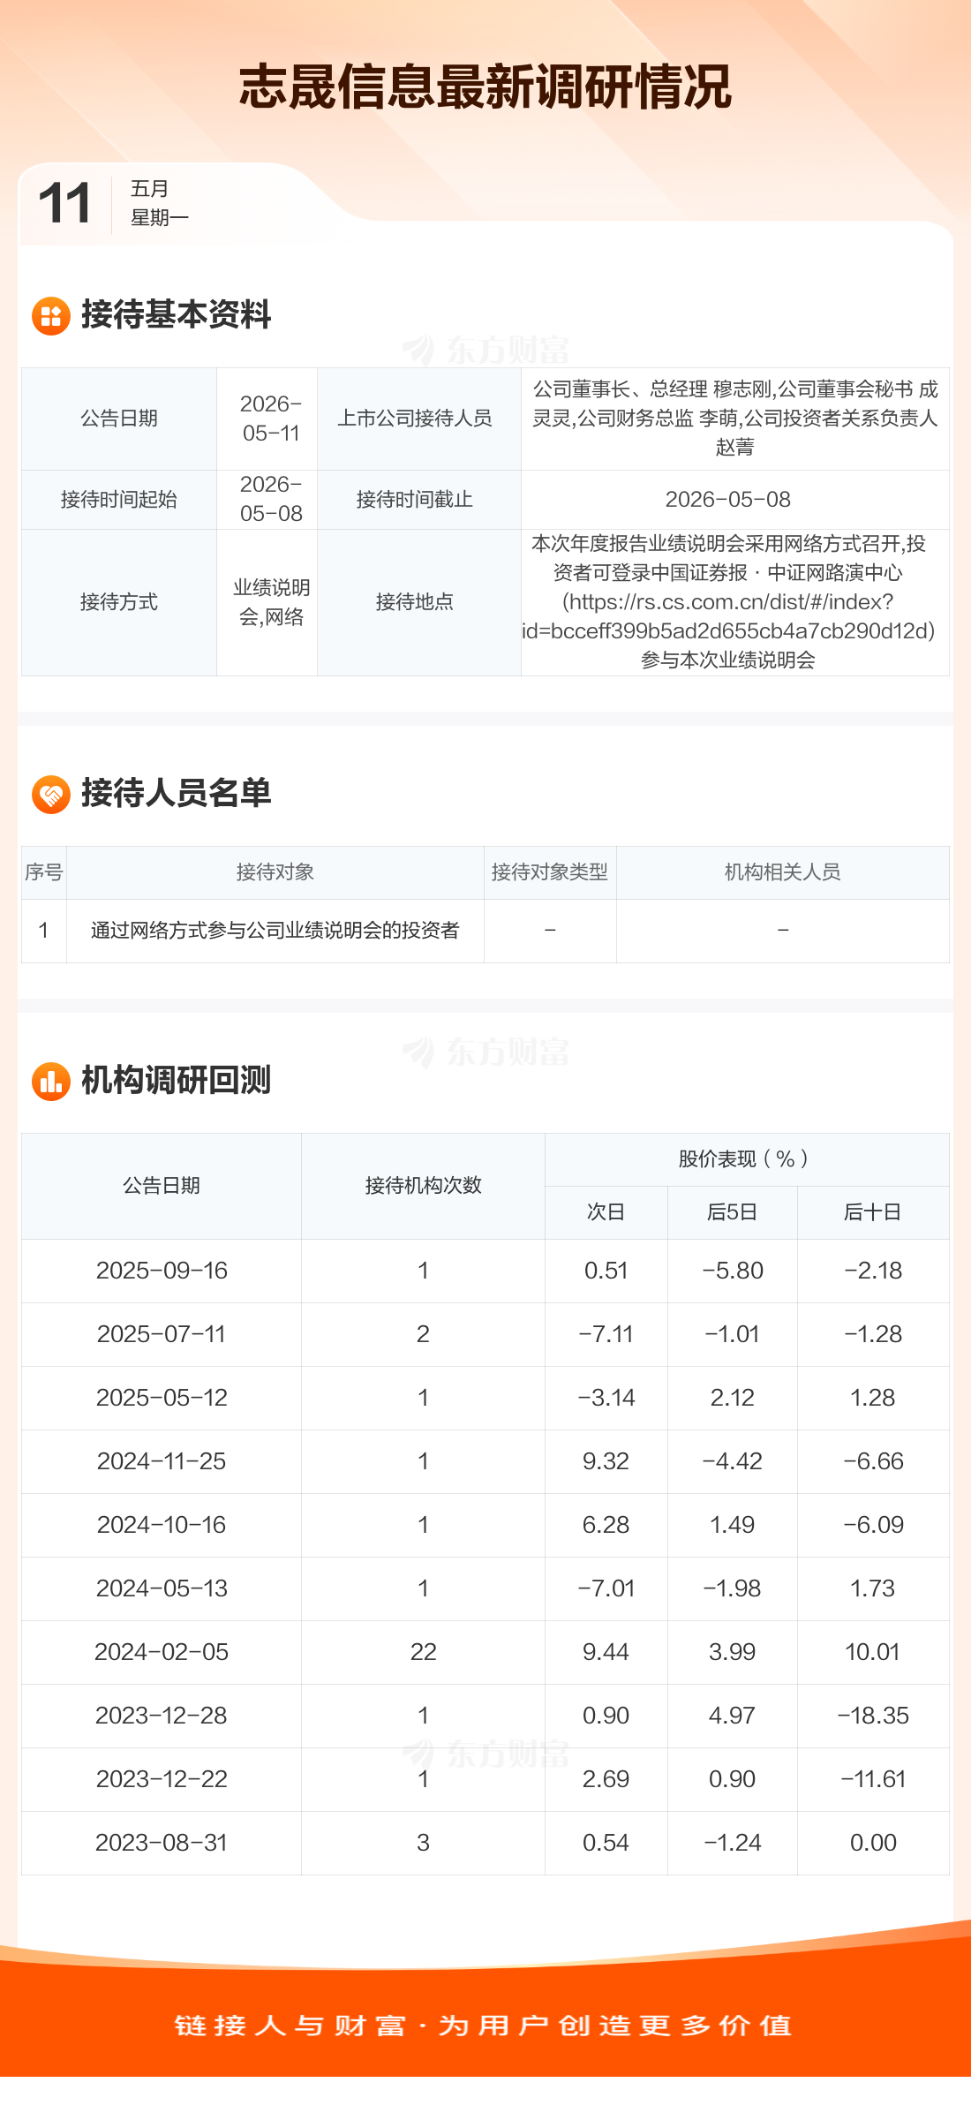Click the 东方财富 watermark logo near the top
Viewport: 971px width, 2105px height.
(485, 351)
